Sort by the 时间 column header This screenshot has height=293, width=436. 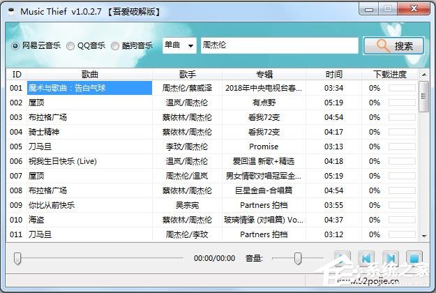point(333,74)
